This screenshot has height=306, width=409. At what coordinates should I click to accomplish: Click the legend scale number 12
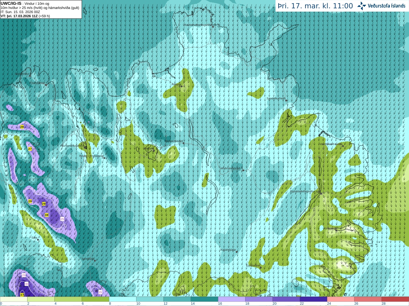(166, 304)
